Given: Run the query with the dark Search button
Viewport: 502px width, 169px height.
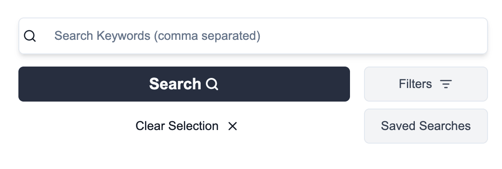Looking at the screenshot, I should pos(184,84).
